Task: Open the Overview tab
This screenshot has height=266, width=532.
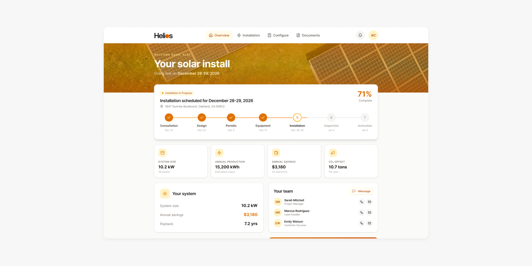Action: (219, 35)
